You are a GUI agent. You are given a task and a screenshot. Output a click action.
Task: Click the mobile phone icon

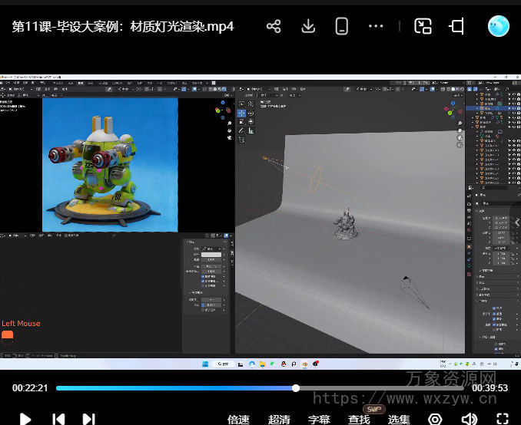pyautogui.click(x=342, y=27)
